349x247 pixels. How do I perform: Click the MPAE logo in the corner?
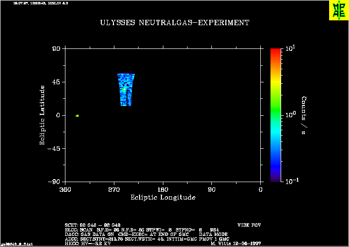point(339,10)
